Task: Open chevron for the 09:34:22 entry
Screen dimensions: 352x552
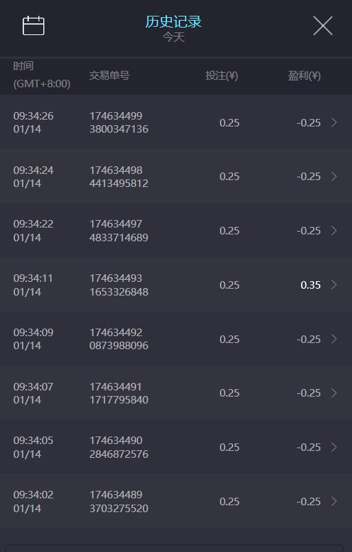Action: click(x=334, y=230)
